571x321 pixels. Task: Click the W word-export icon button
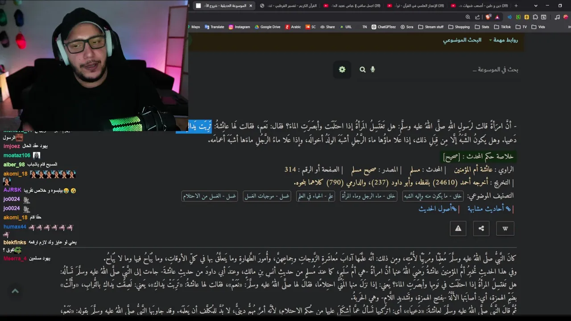tap(505, 228)
